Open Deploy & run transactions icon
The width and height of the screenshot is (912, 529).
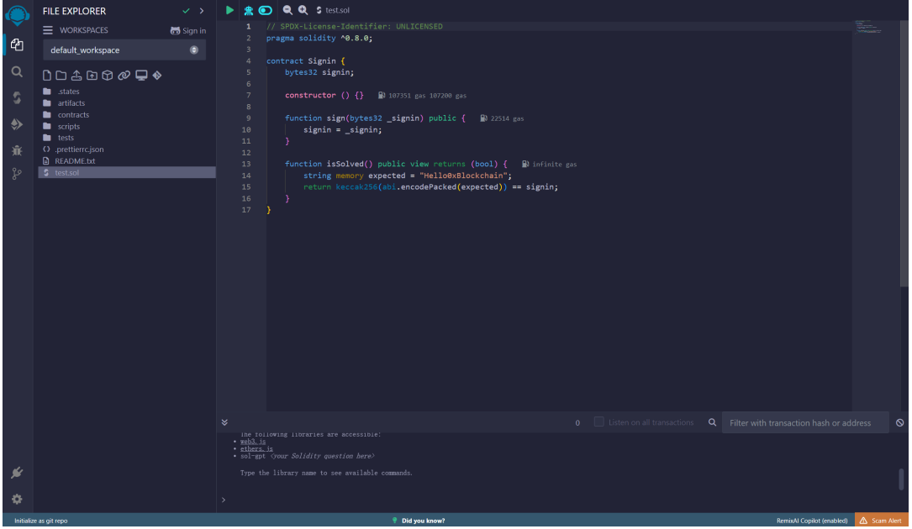[17, 123]
